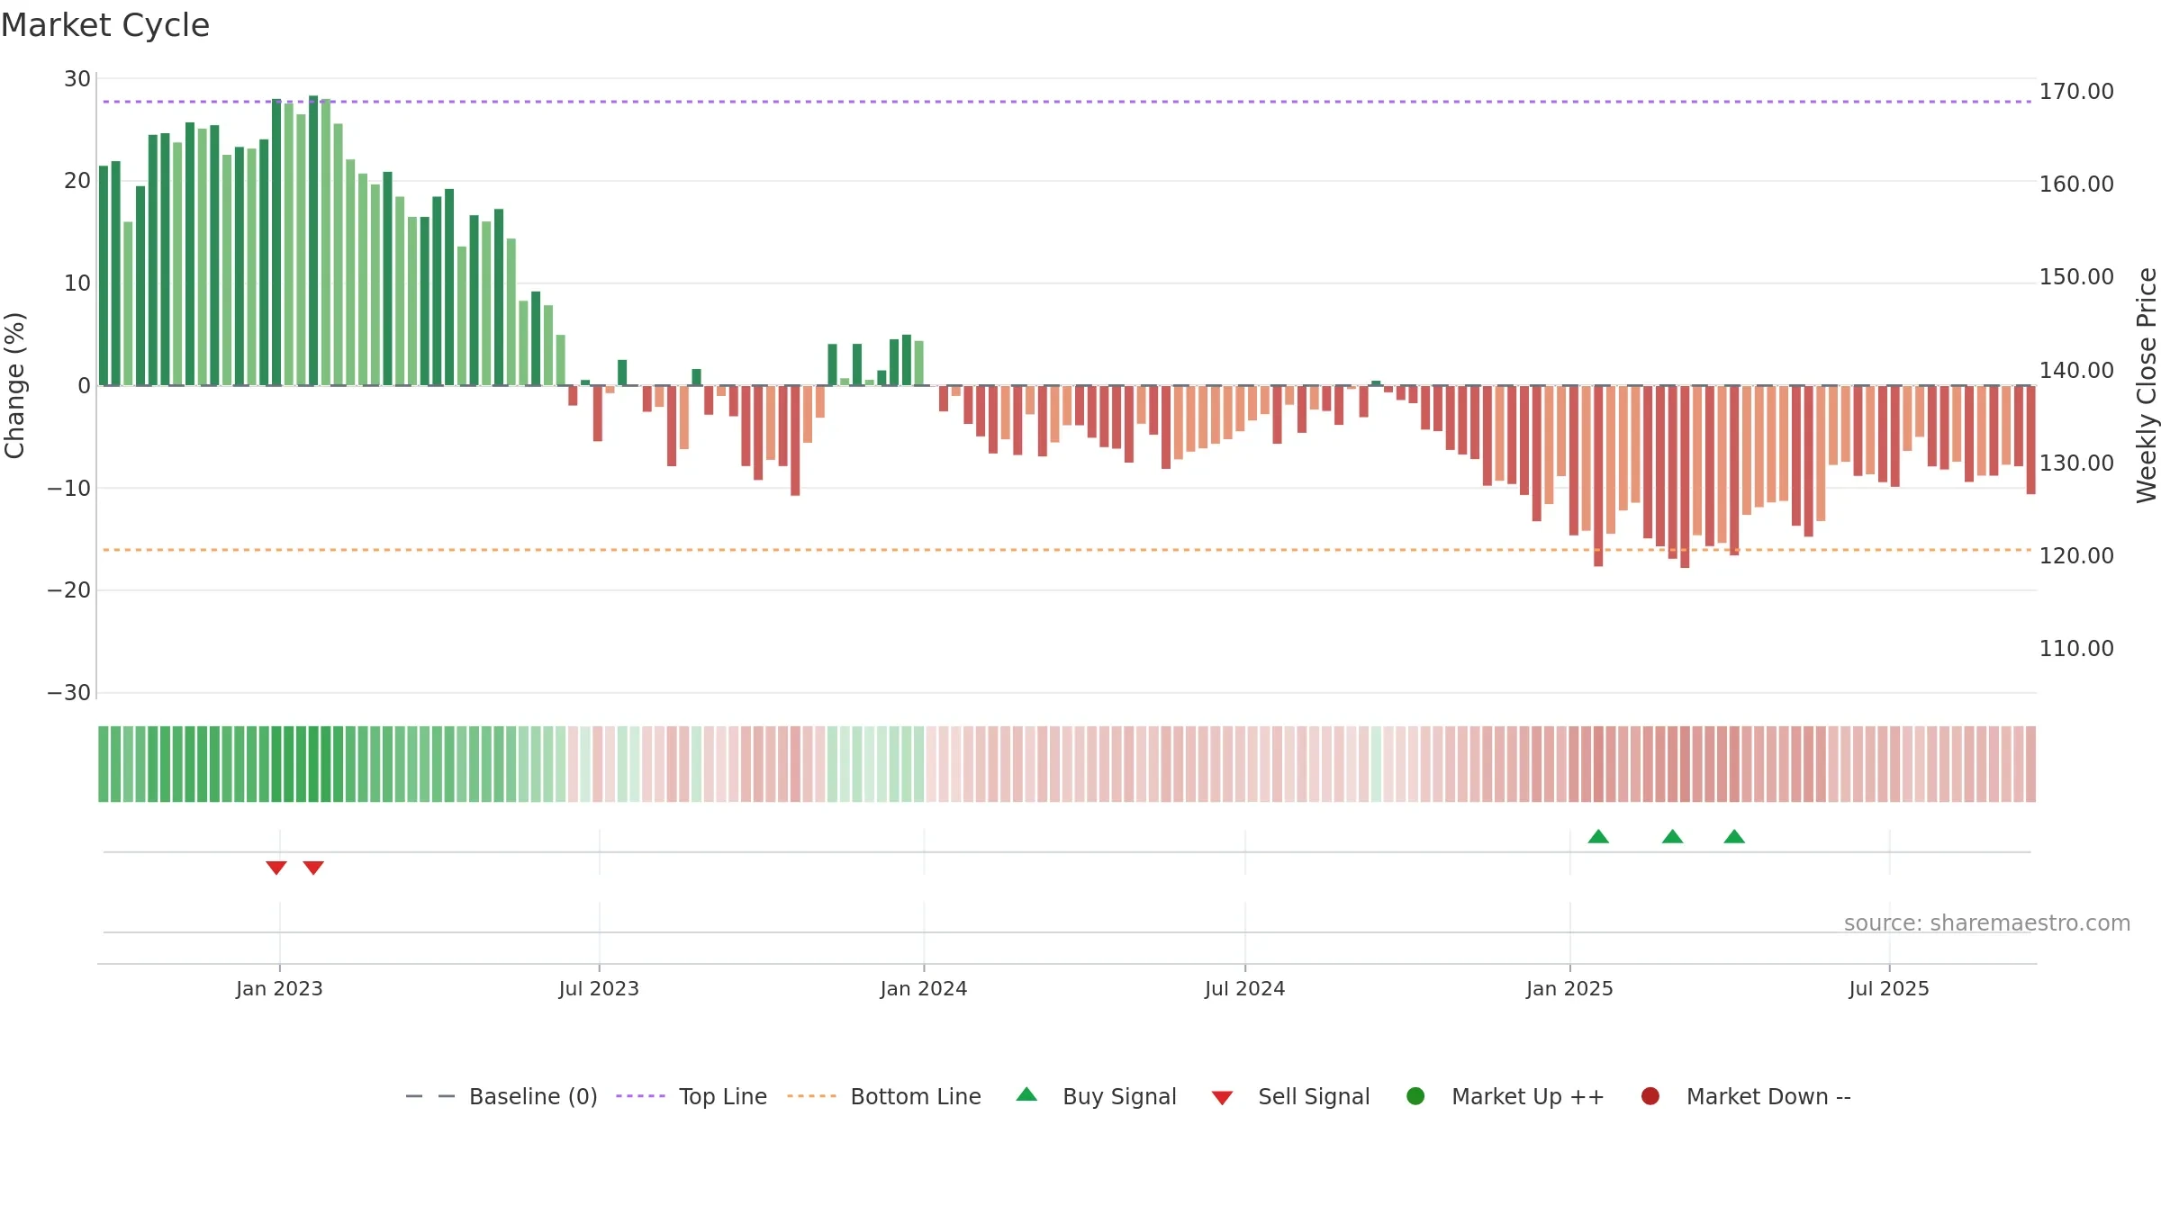
Task: Click the Jul 2024 x-axis label
Action: click(1245, 988)
